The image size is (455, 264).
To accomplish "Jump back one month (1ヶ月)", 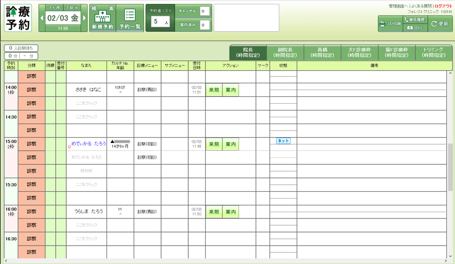I will click(x=54, y=8).
